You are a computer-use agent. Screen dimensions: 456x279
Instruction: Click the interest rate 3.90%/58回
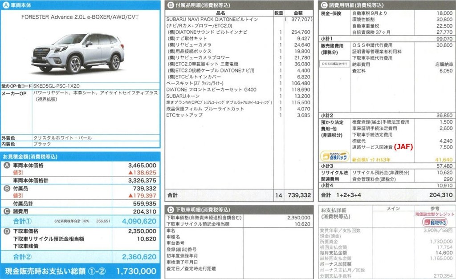click(438, 230)
